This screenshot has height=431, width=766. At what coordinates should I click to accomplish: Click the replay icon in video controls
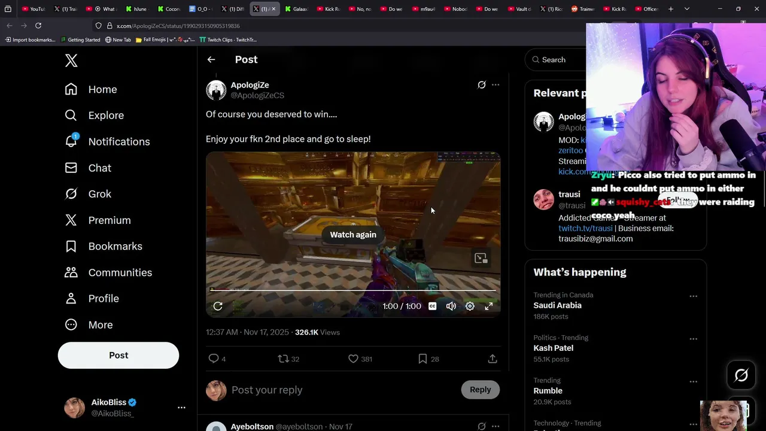click(218, 306)
